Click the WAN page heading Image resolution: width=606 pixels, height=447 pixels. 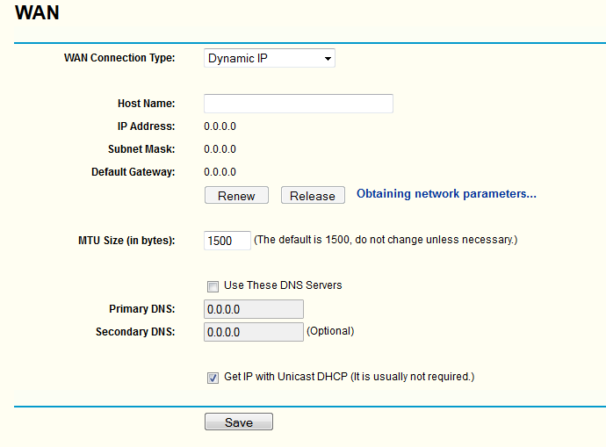[x=38, y=15]
